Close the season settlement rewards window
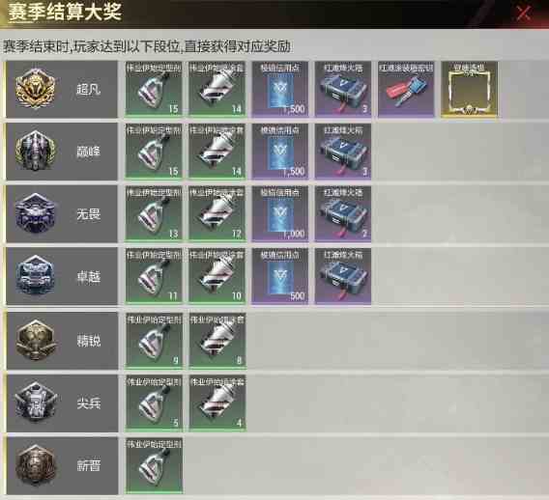Screen dimensions: 549x500 [523, 14]
